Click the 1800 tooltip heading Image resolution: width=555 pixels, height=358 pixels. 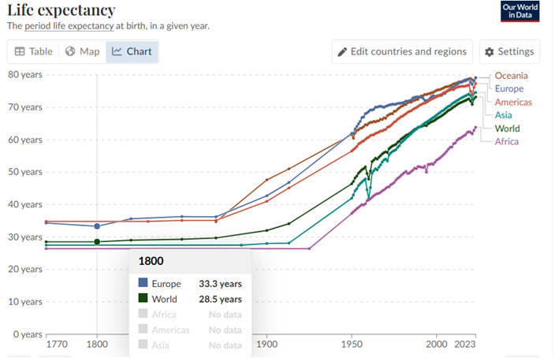(x=151, y=261)
